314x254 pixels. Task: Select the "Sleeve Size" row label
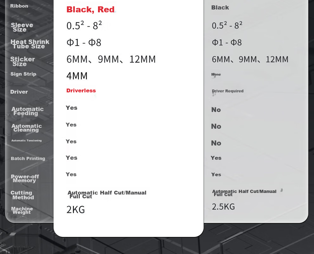(22, 27)
